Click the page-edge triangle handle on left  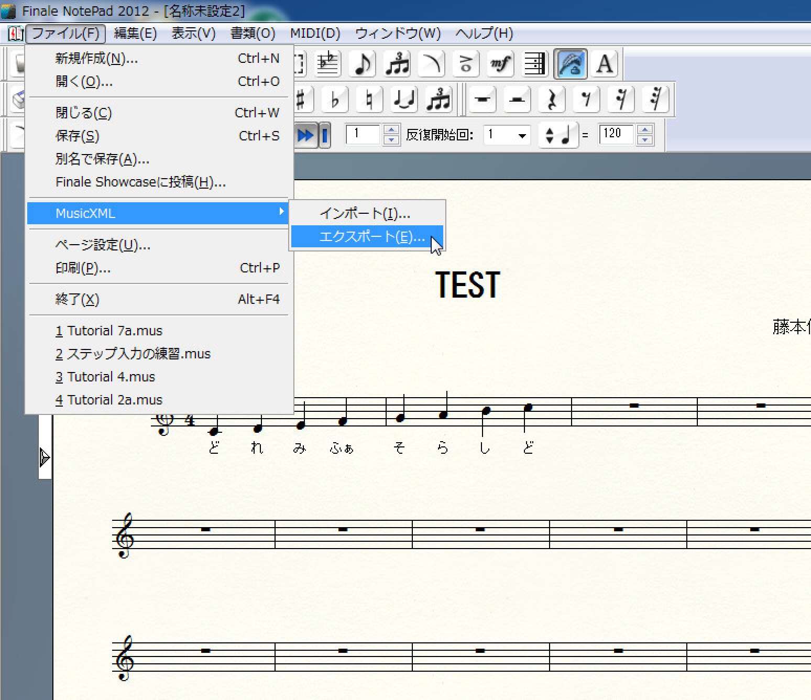(45, 457)
